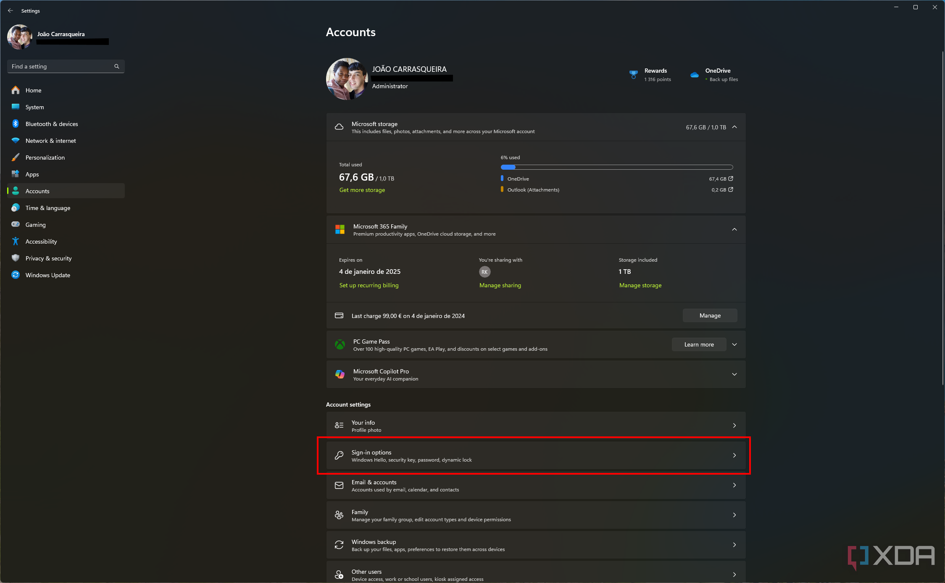945x583 pixels.
Task: Go to Bluetooth & devices settings
Action: point(66,123)
